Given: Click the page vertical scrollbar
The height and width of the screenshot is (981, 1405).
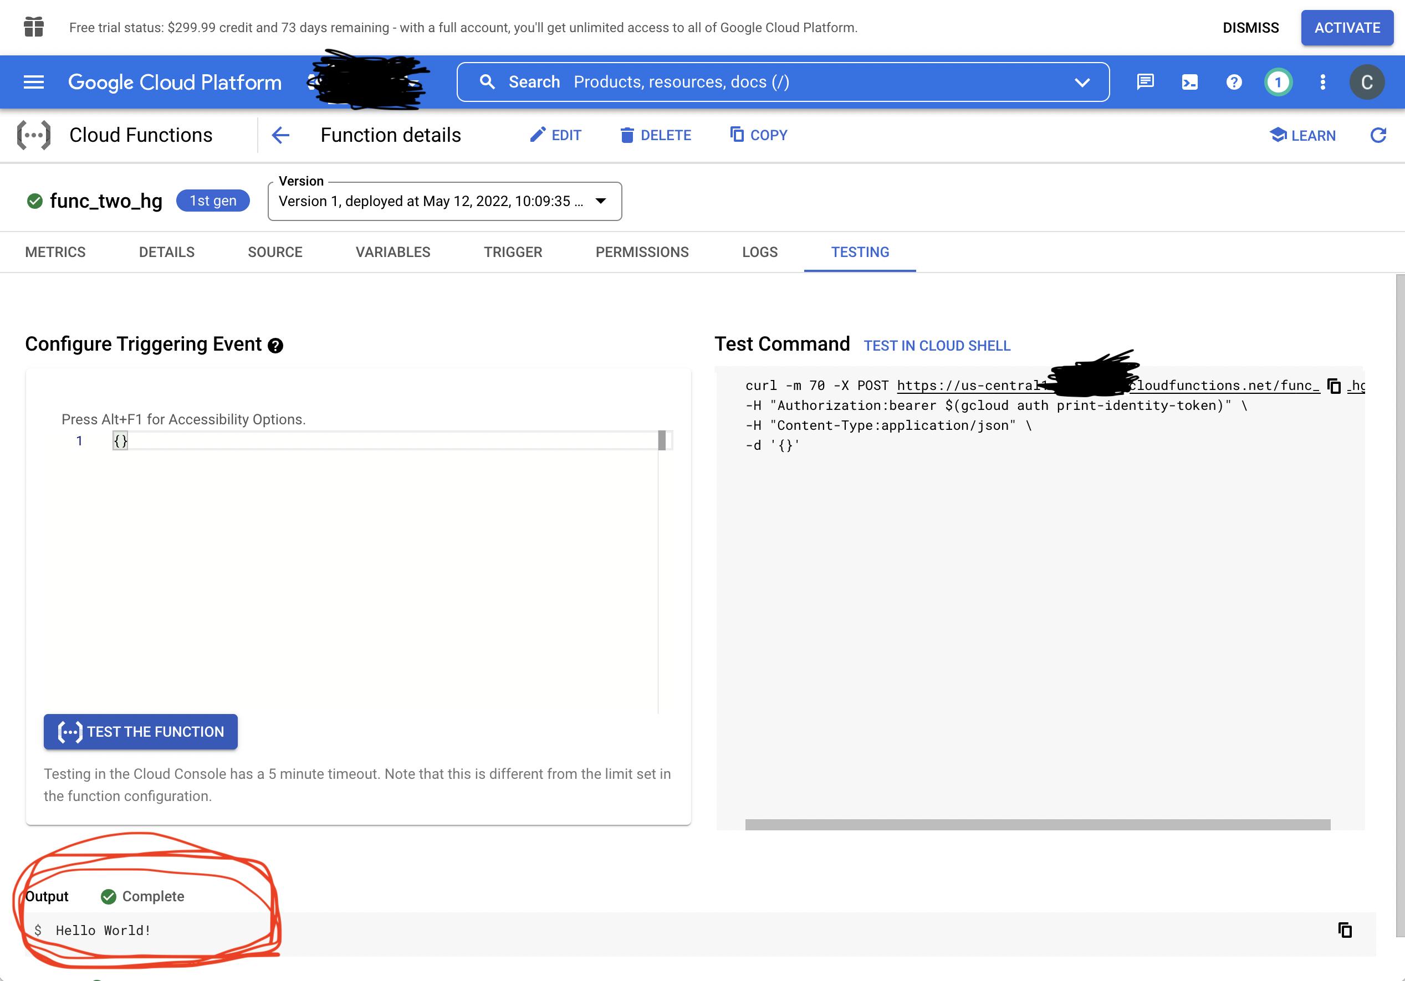Looking at the screenshot, I should point(1399,605).
